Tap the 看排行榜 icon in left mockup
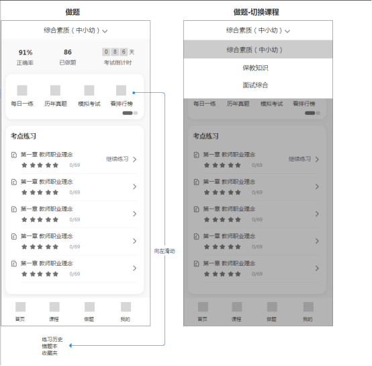The image size is (372, 366). point(121,90)
